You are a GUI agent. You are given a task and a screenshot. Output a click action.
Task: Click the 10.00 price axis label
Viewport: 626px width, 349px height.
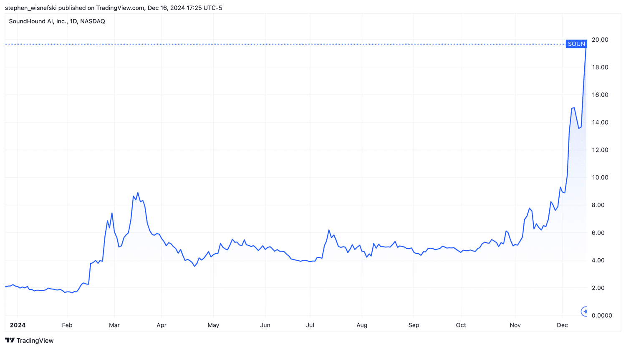click(600, 177)
